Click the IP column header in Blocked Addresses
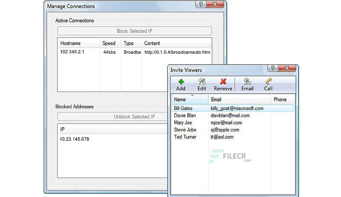 pyautogui.click(x=113, y=129)
